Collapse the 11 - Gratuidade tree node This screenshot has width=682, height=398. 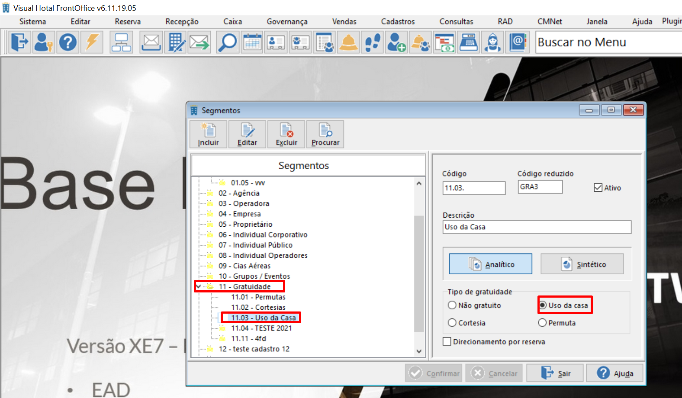[x=198, y=286]
